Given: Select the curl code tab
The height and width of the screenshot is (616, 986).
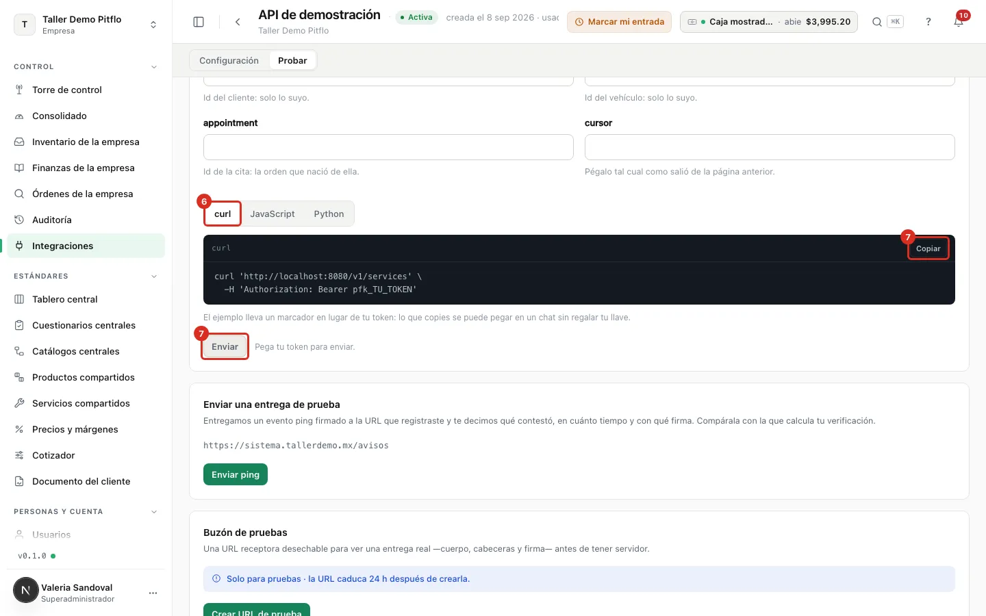Looking at the screenshot, I should [223, 214].
